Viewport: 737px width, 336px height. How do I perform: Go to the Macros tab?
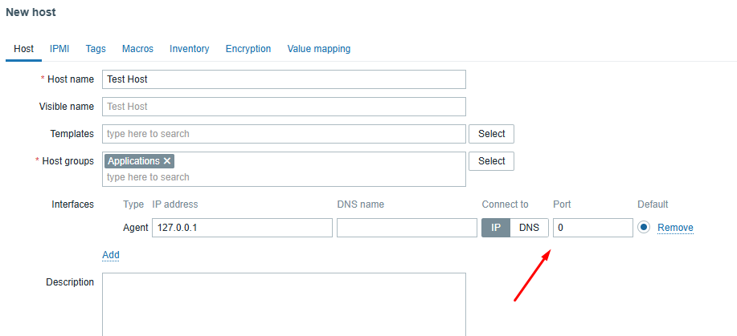(x=137, y=49)
